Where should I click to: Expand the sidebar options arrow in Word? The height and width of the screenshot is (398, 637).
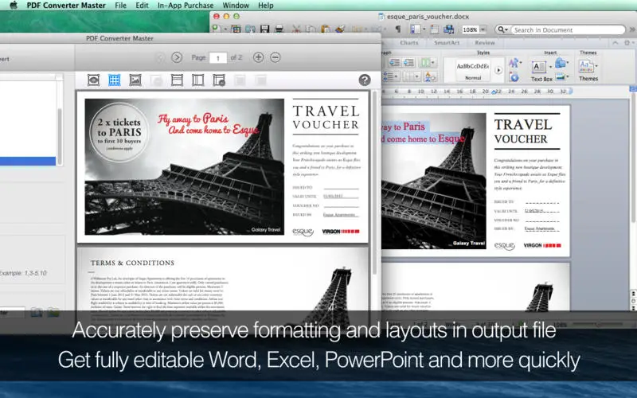tap(424, 29)
